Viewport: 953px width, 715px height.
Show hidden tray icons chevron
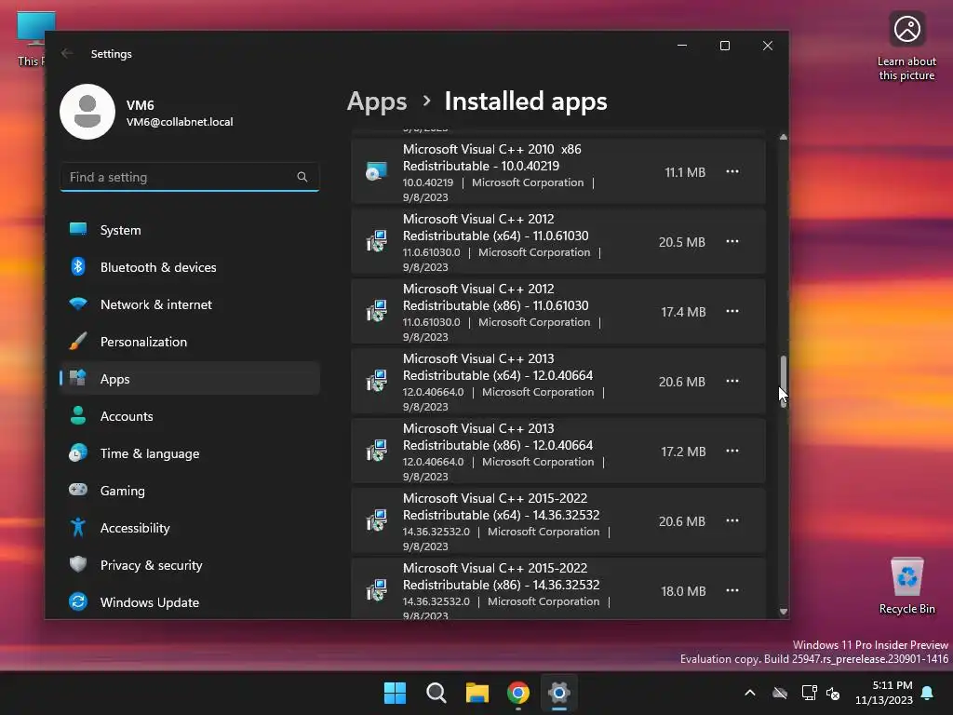tap(750, 693)
